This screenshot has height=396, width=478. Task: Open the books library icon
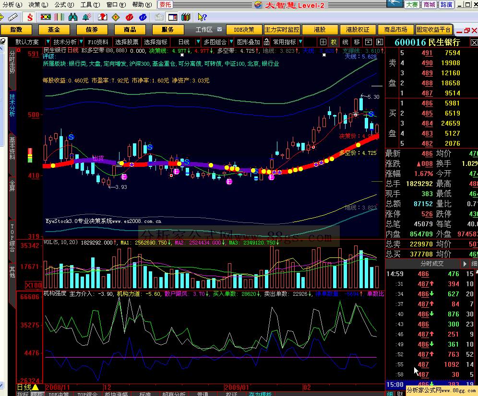coord(186,17)
